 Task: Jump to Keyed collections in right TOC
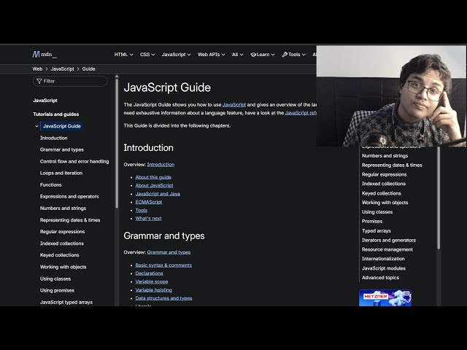(x=381, y=193)
